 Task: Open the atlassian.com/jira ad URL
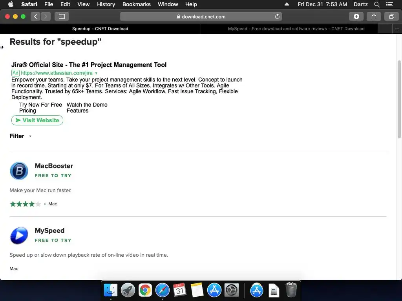[x=57, y=73]
